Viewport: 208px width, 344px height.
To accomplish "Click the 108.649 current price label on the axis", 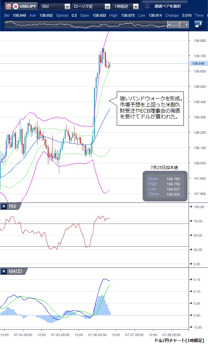I will [x=198, y=63].
